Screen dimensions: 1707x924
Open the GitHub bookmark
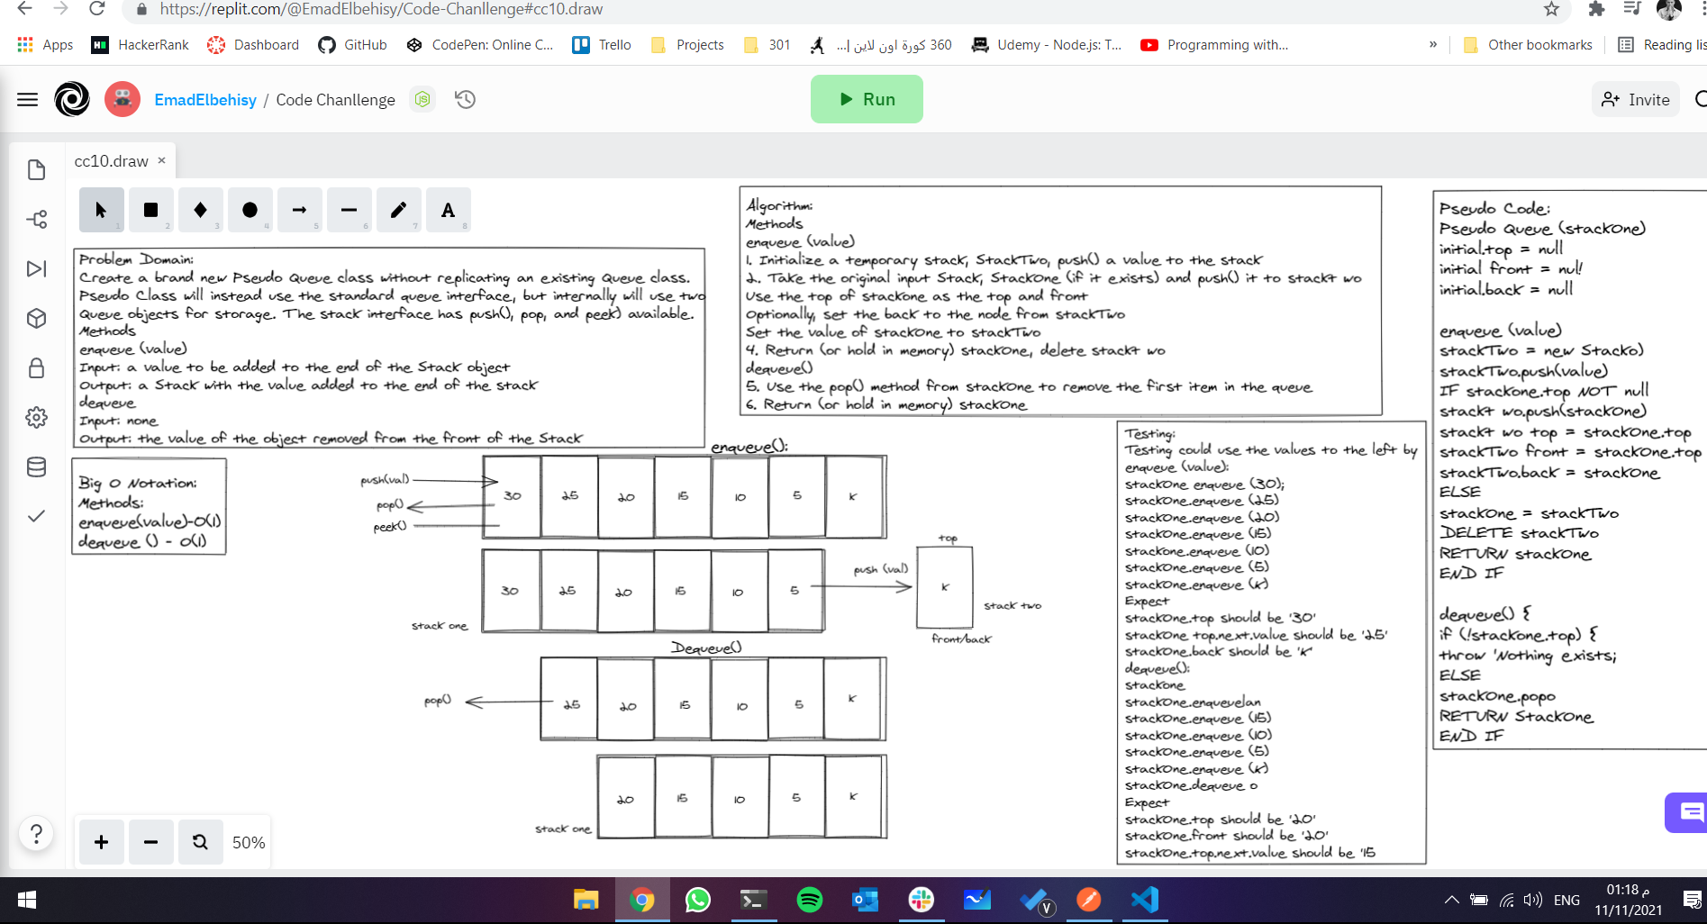pos(352,45)
